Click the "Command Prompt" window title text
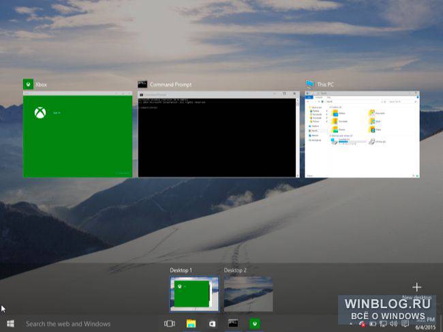The width and height of the screenshot is (443, 332). pyautogui.click(x=170, y=85)
